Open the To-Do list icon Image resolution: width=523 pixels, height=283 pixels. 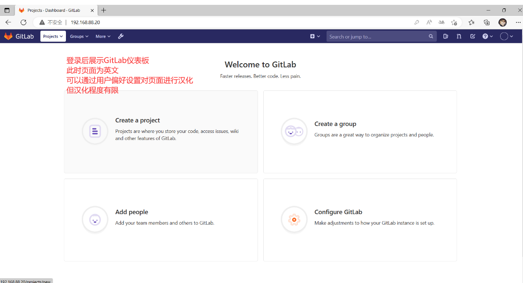coord(472,36)
